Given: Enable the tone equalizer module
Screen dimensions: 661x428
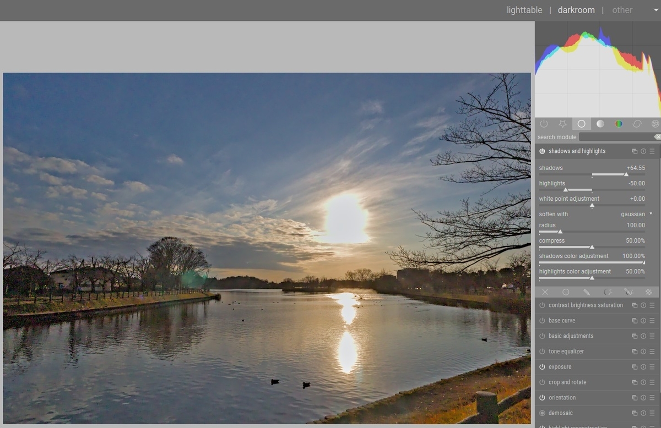Looking at the screenshot, I should (542, 352).
